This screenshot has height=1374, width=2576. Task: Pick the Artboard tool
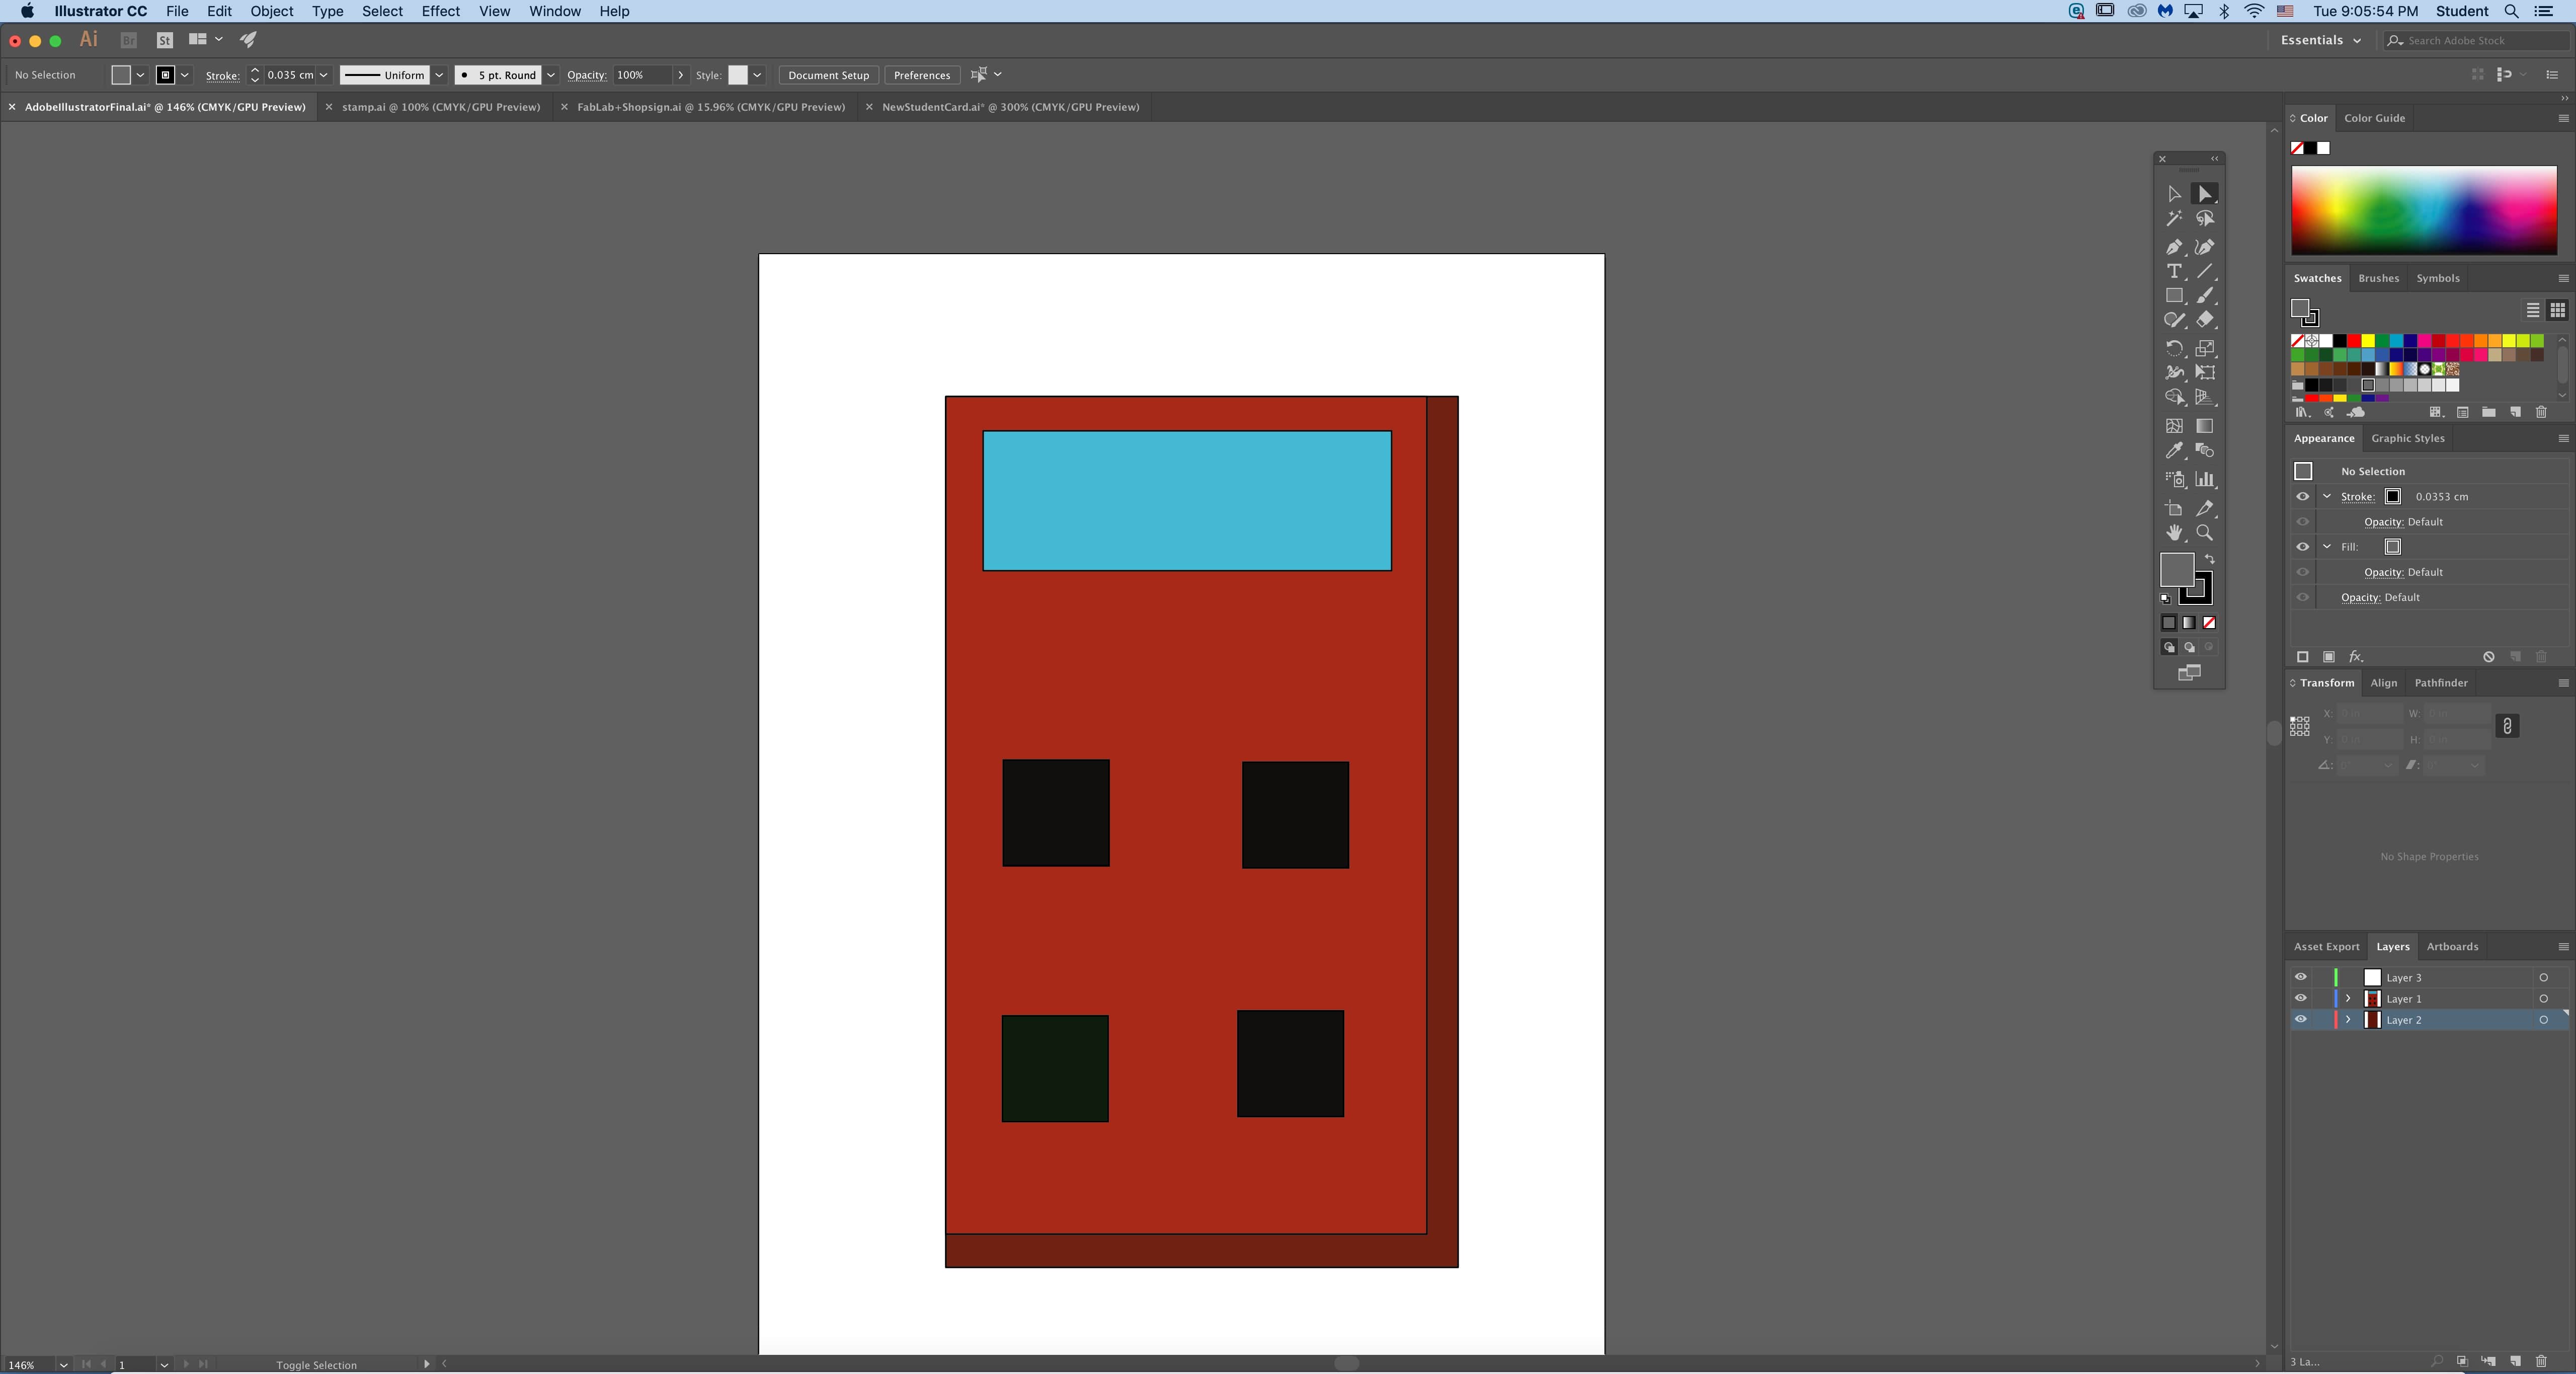click(x=2174, y=509)
